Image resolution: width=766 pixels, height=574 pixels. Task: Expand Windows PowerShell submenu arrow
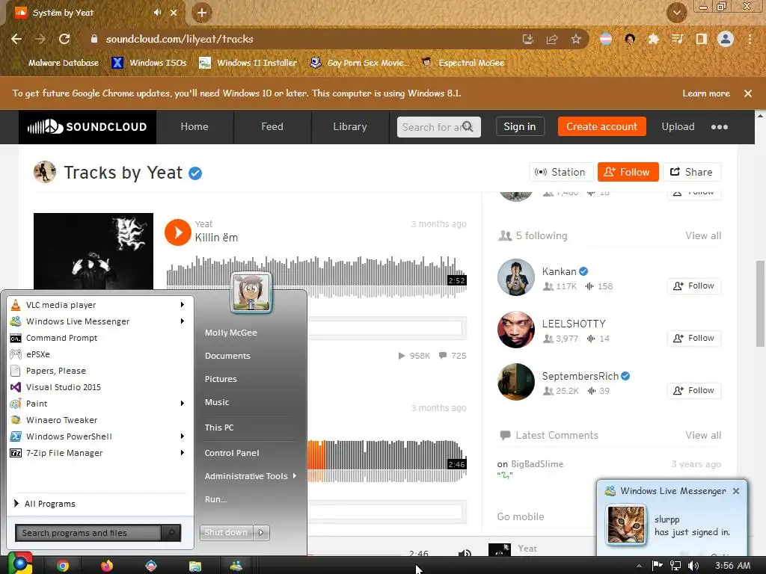click(183, 436)
